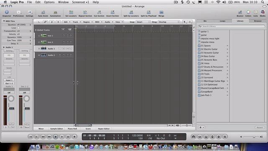Switch to the Browser tab
Viewport: 268px width, 151px height.
click(x=258, y=21)
